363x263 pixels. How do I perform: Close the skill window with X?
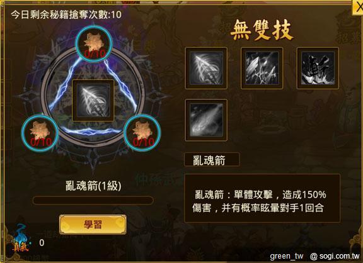358,8
